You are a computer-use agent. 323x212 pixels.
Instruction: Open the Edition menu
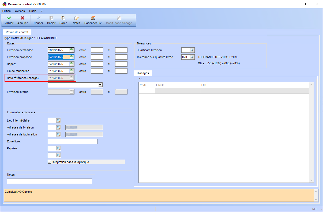tap(6, 11)
